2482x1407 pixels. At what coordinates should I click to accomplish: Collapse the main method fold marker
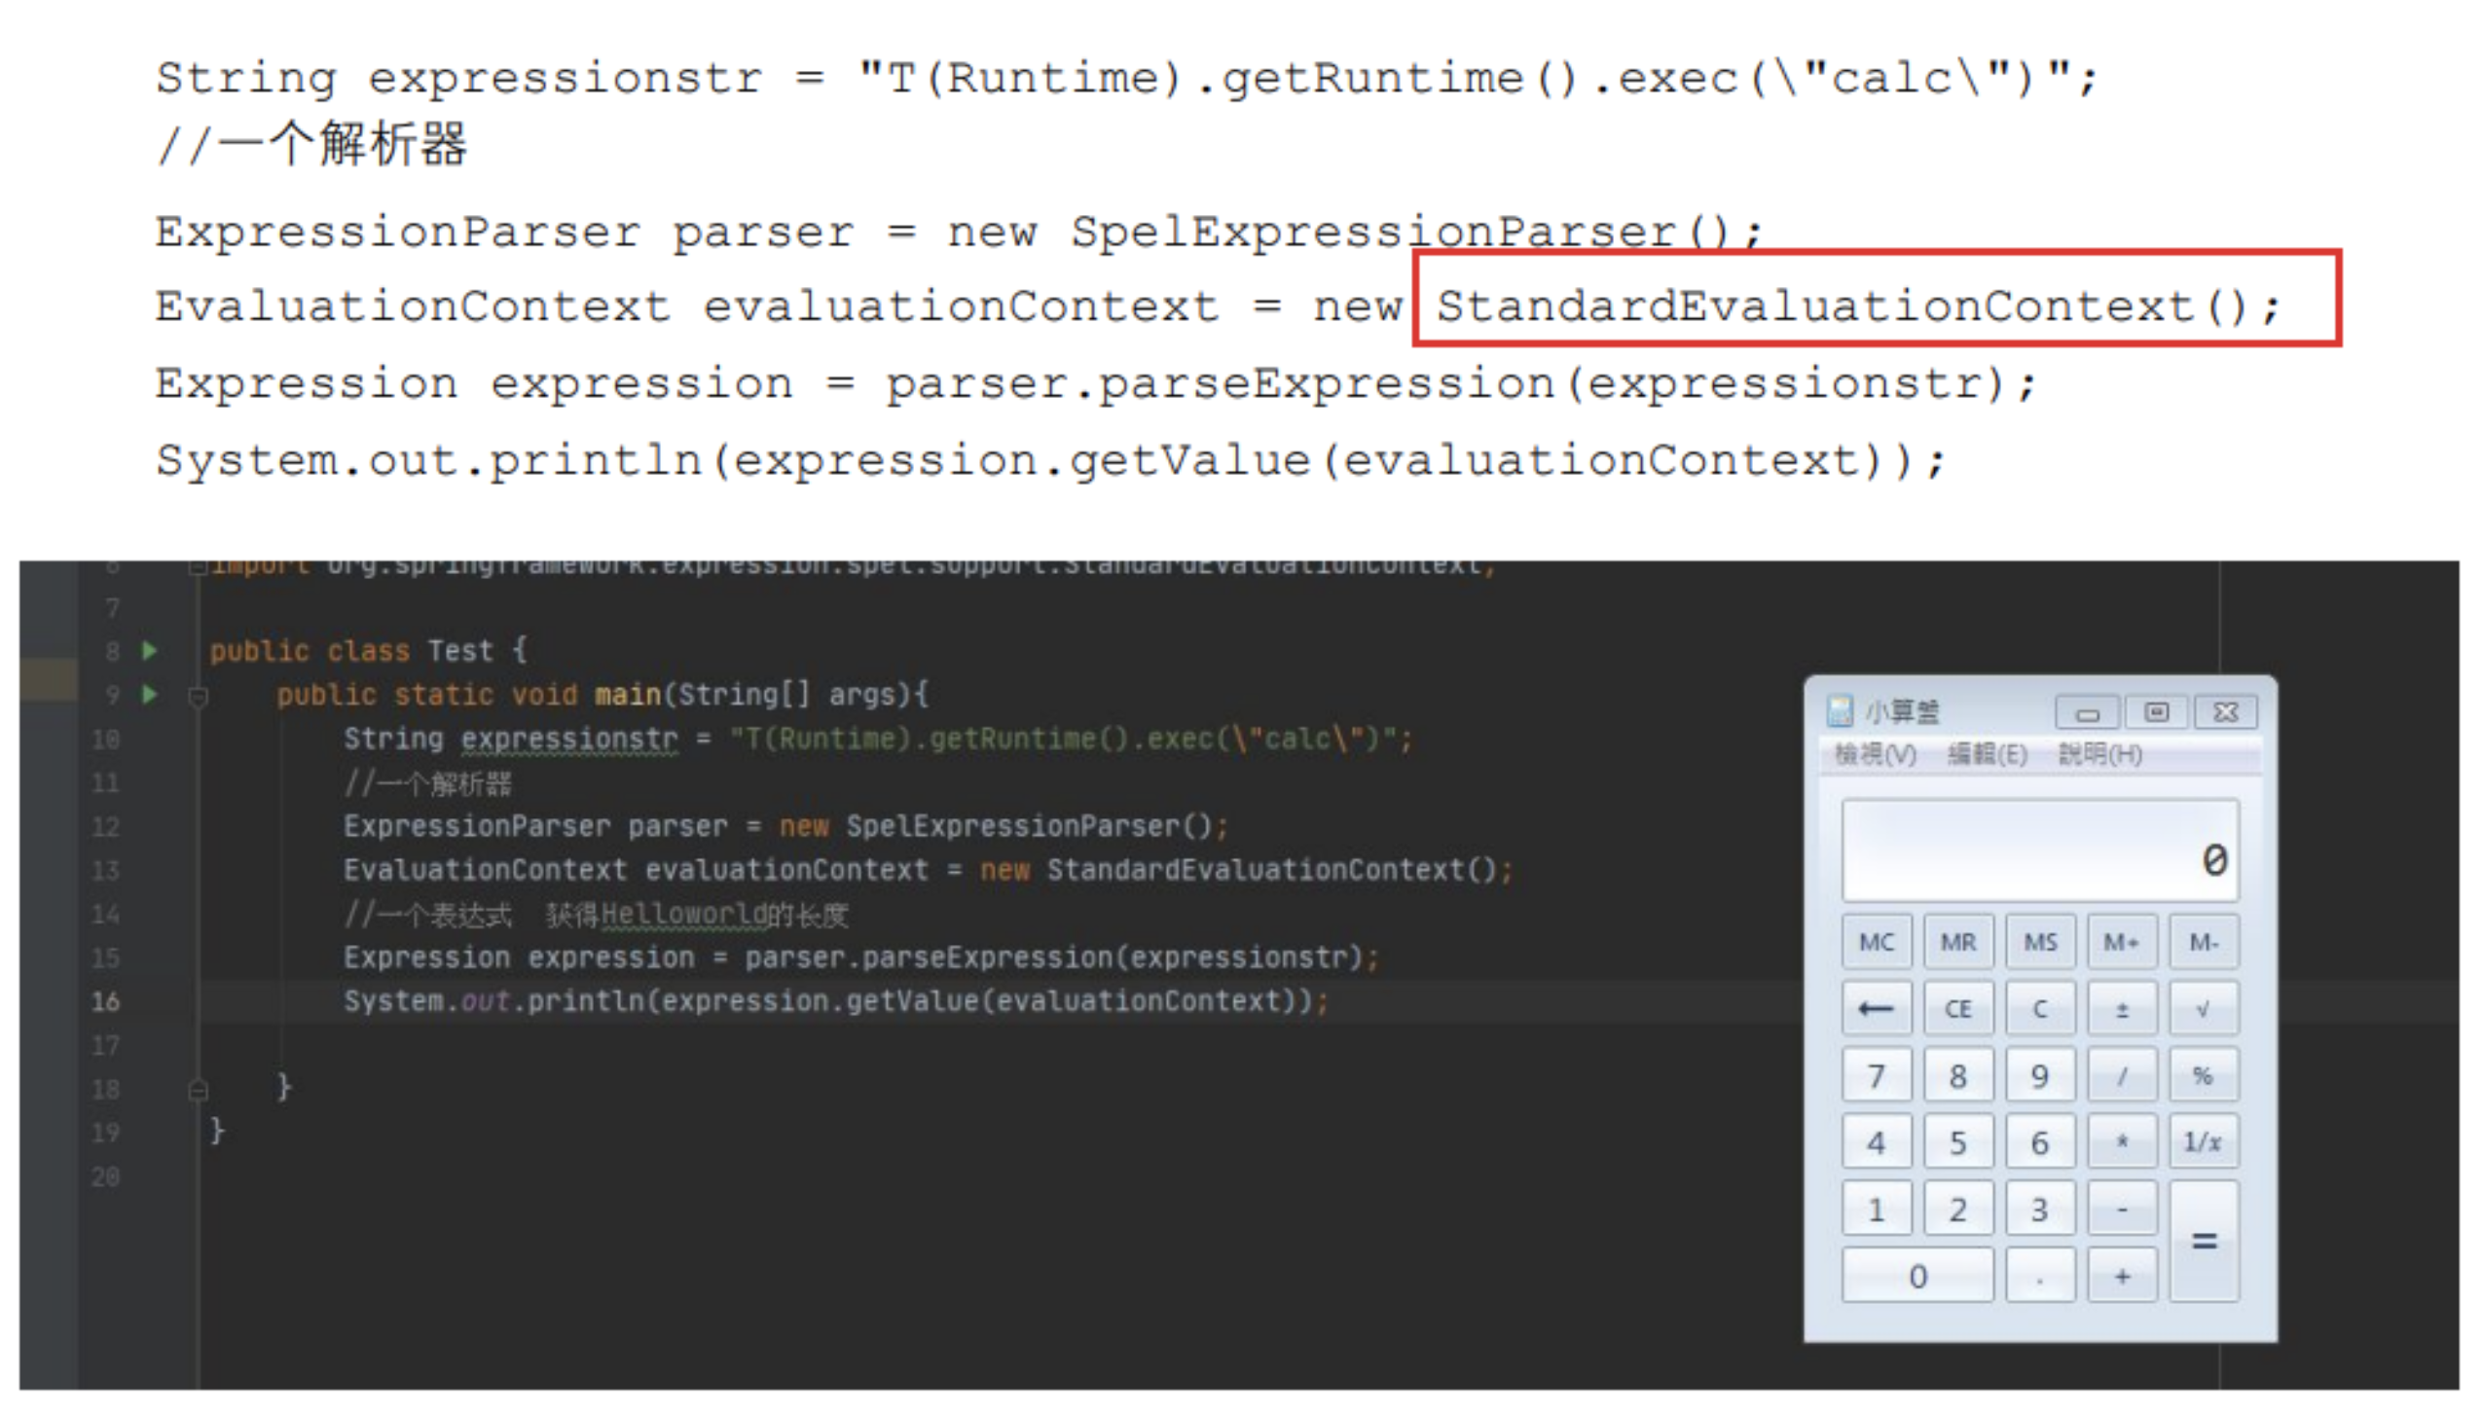(x=198, y=697)
